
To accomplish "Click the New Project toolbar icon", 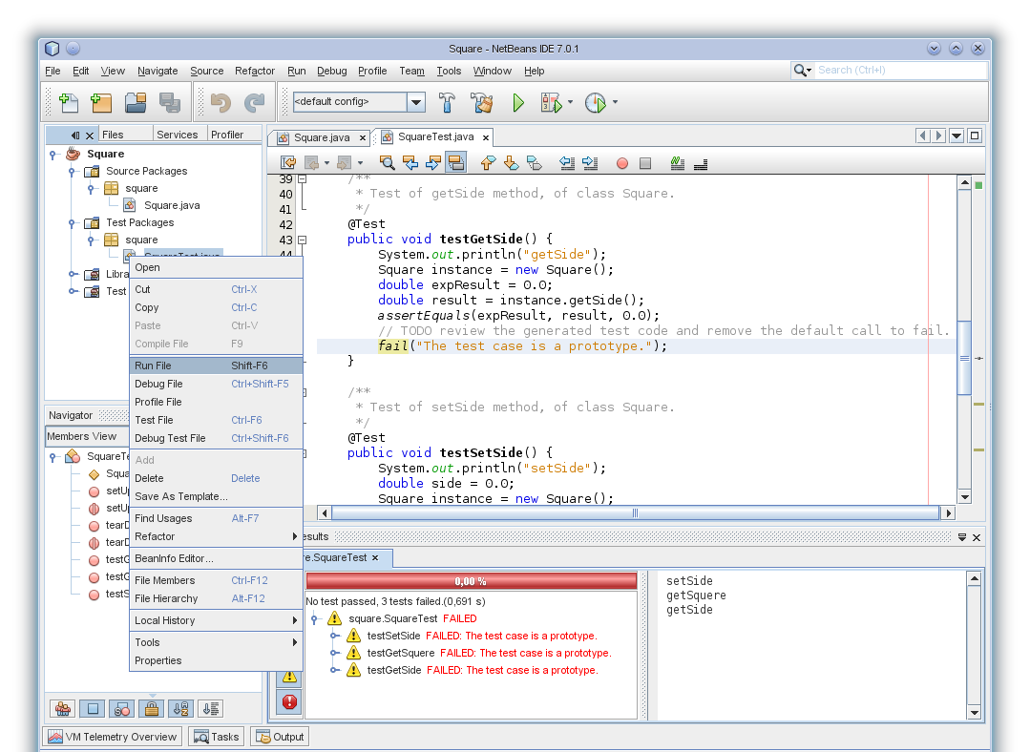I will [101, 102].
